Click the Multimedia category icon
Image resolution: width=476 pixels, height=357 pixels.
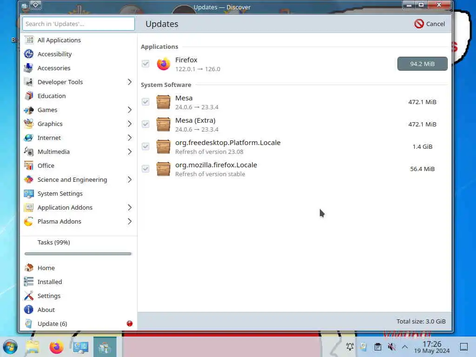[29, 152]
